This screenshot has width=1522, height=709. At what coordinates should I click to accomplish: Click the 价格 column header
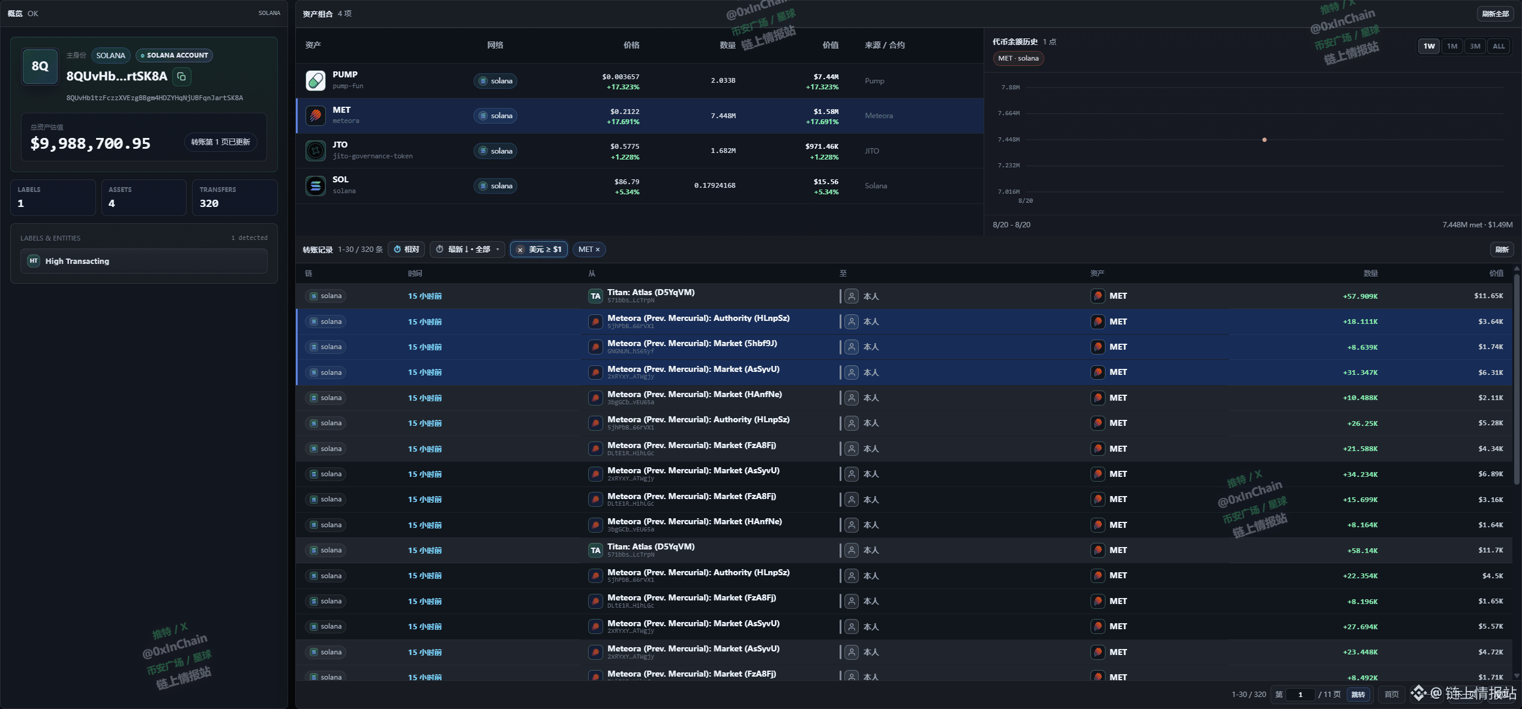pyautogui.click(x=631, y=45)
